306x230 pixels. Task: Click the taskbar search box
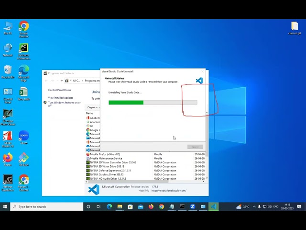pos(47,207)
